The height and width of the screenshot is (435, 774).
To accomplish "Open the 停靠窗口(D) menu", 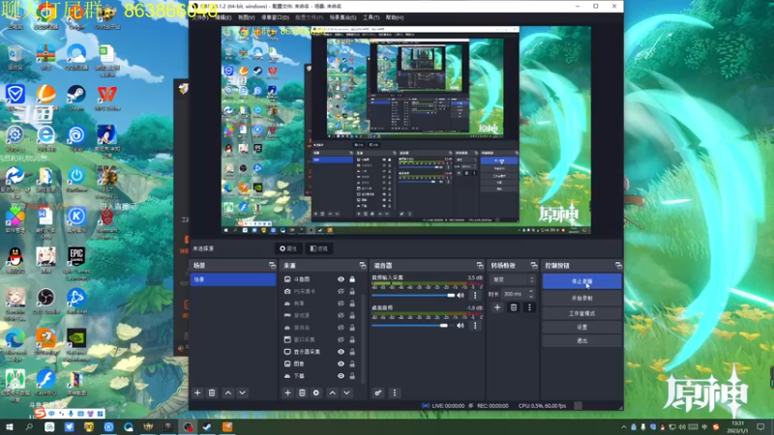I will tap(275, 17).
